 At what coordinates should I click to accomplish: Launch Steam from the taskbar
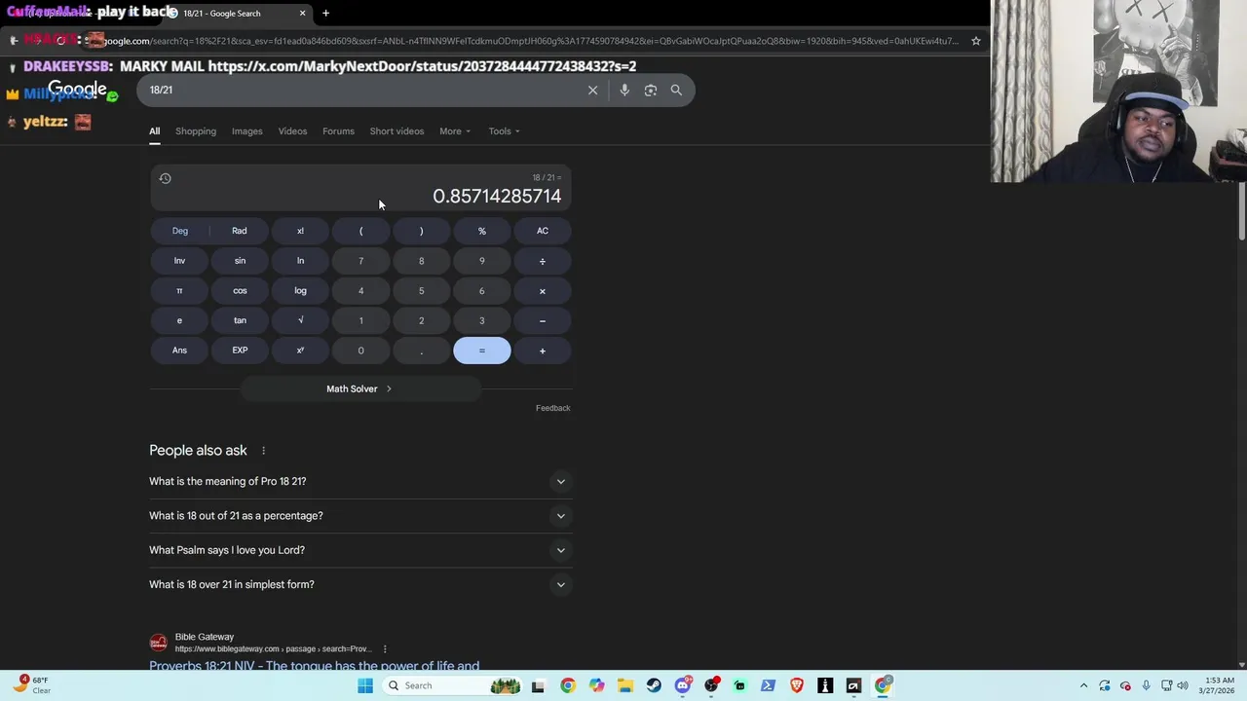click(x=654, y=685)
